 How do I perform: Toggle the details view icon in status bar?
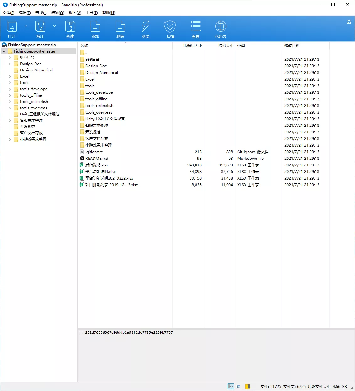[231, 386]
